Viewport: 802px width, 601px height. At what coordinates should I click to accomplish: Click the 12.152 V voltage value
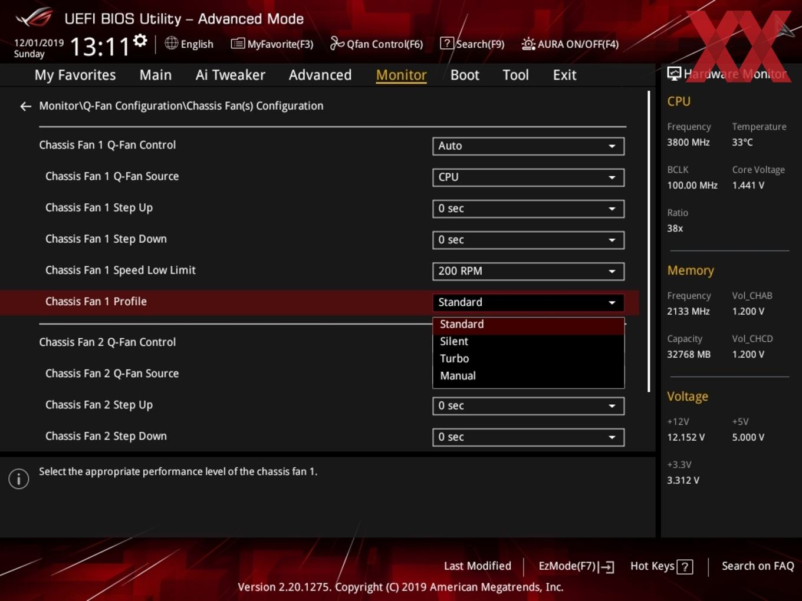click(x=686, y=438)
